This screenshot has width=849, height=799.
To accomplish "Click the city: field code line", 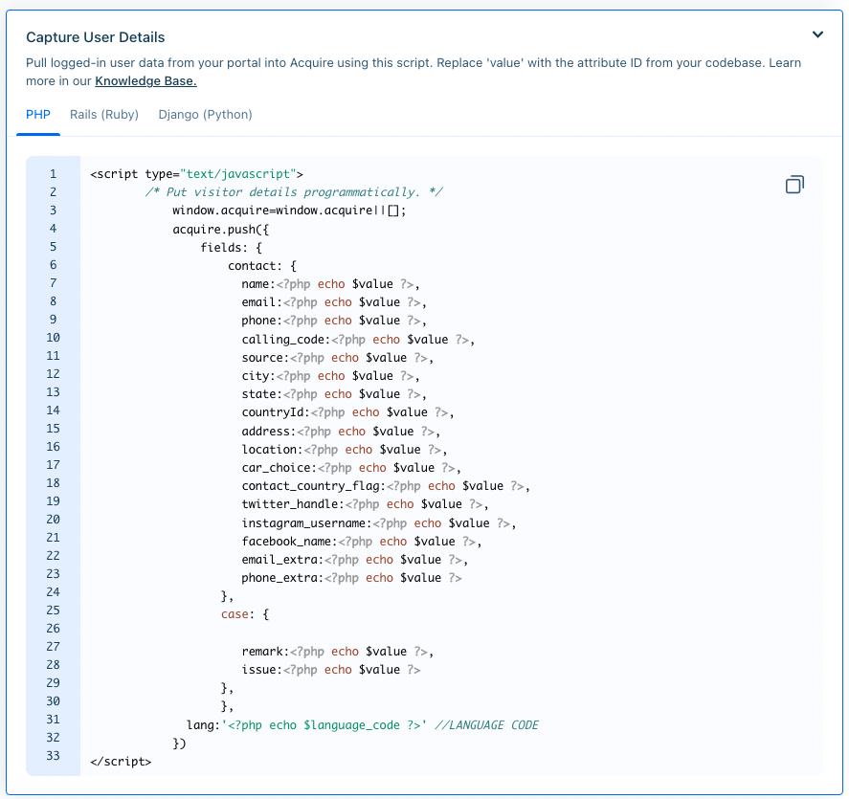I will [x=330, y=376].
